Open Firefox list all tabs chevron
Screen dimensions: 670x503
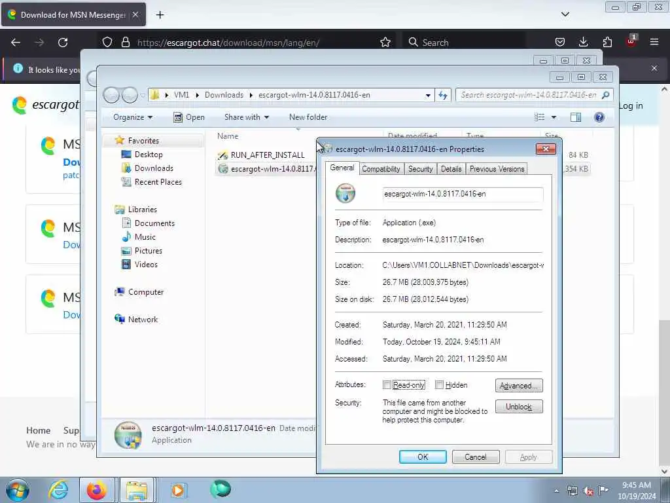pos(565,14)
